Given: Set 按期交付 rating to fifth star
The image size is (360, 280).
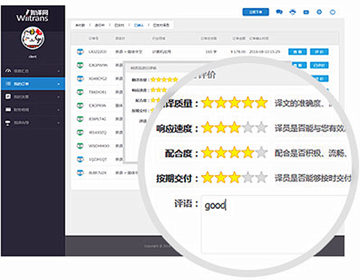Looking at the screenshot, I should 261,178.
